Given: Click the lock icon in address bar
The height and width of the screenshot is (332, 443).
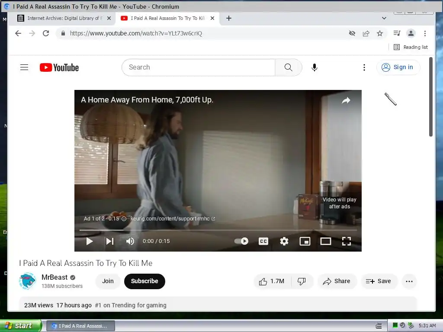Looking at the screenshot, I should (x=63, y=33).
